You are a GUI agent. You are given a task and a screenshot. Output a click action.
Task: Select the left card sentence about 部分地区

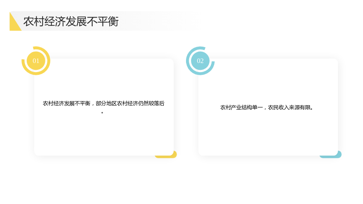[103, 103]
